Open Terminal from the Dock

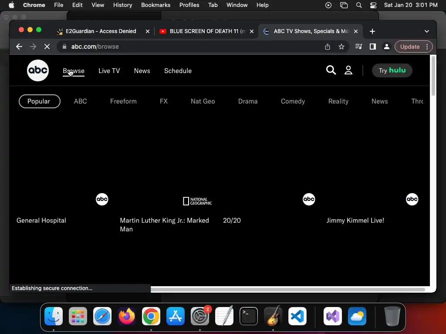(249, 316)
